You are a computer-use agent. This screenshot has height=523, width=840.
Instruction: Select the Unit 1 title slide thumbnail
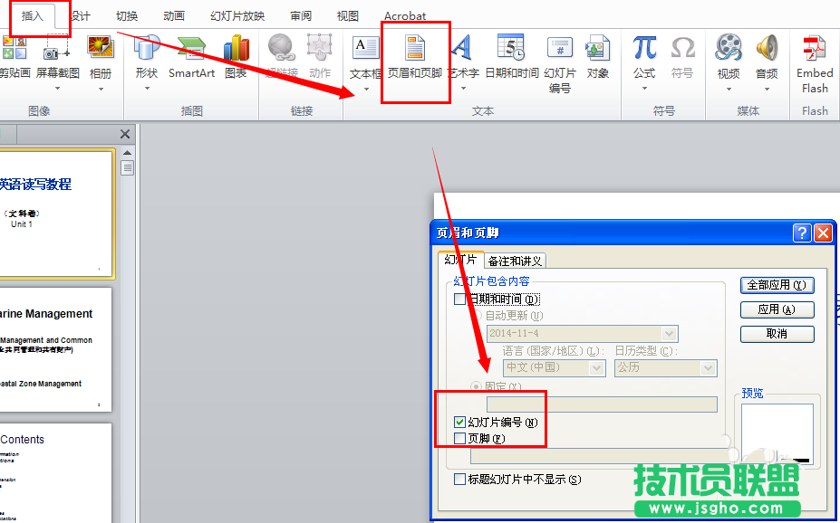click(54, 214)
